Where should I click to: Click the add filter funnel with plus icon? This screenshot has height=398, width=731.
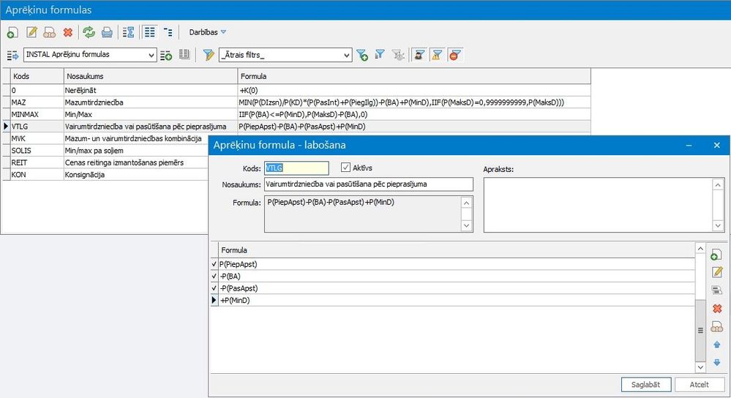click(361, 55)
